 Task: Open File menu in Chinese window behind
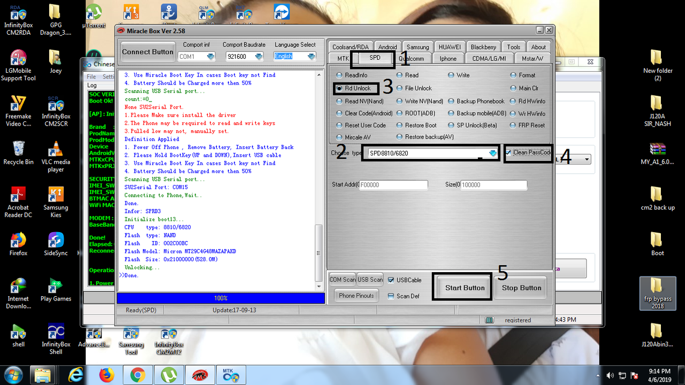tap(92, 76)
